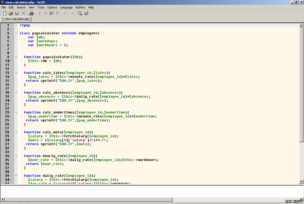Place cursor on 'var $workhours = 8;'
This screenshot has height=204, width=304.
pyautogui.click(x=48, y=45)
